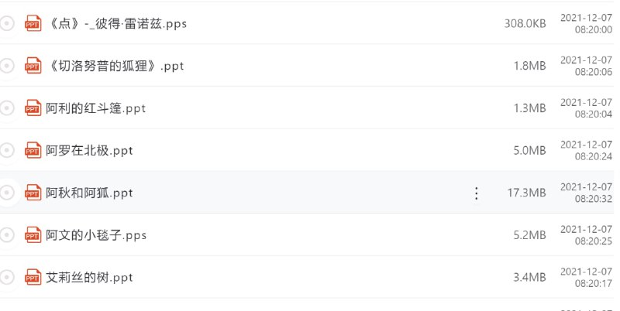The height and width of the screenshot is (311, 620).
Task: Click the PPT icon beside 阿秋和阿狐.ppt
Action: pyautogui.click(x=33, y=193)
